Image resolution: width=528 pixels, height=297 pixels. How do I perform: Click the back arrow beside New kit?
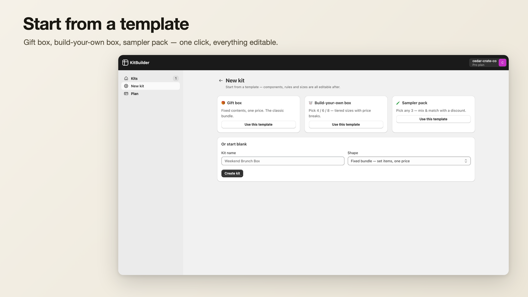[x=221, y=81]
